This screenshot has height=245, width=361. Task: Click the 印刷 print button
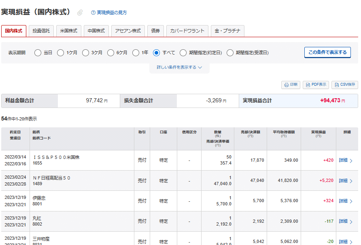tap(291, 85)
